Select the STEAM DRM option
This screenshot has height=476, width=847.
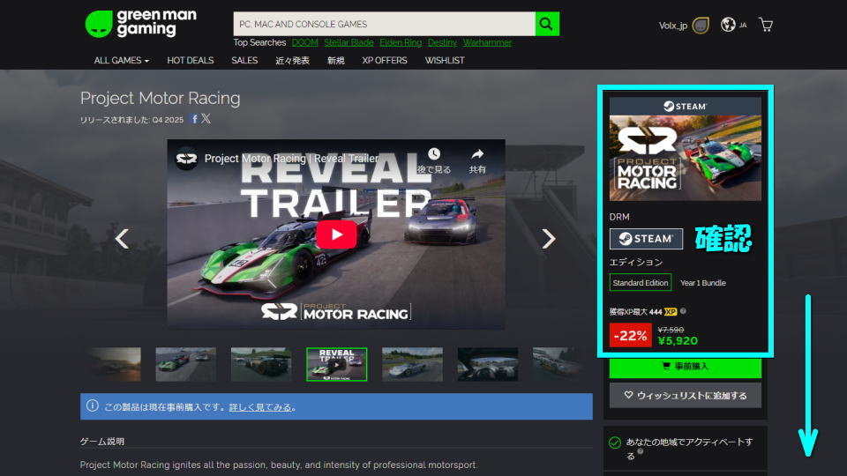[x=646, y=239]
